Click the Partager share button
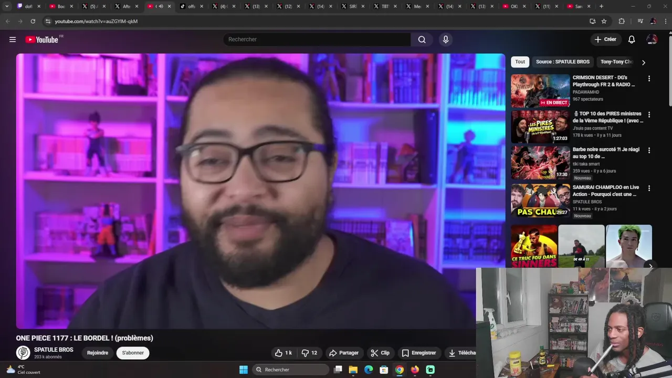The width and height of the screenshot is (672, 378). point(344,353)
